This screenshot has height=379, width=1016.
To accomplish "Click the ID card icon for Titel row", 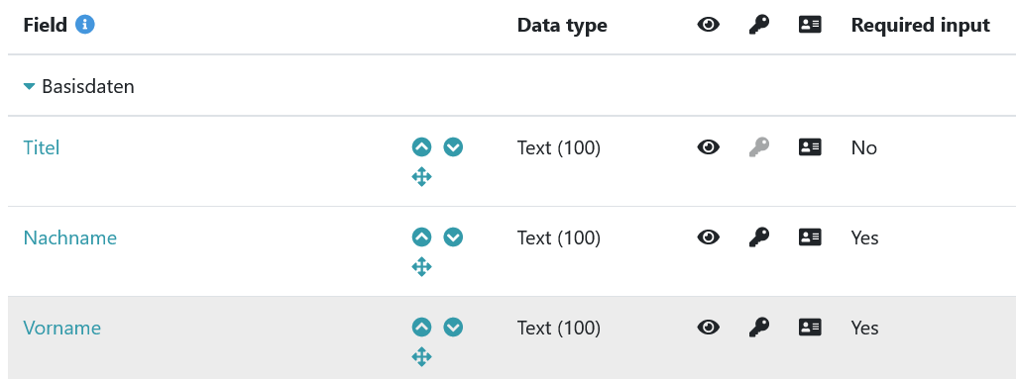I will pyautogui.click(x=810, y=147).
